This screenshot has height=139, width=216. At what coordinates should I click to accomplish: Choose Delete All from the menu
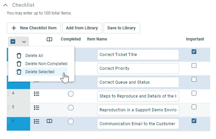34,56
